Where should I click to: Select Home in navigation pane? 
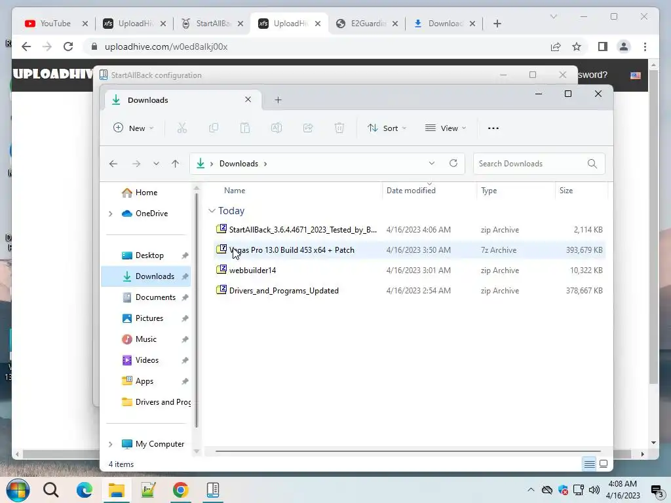coord(146,193)
